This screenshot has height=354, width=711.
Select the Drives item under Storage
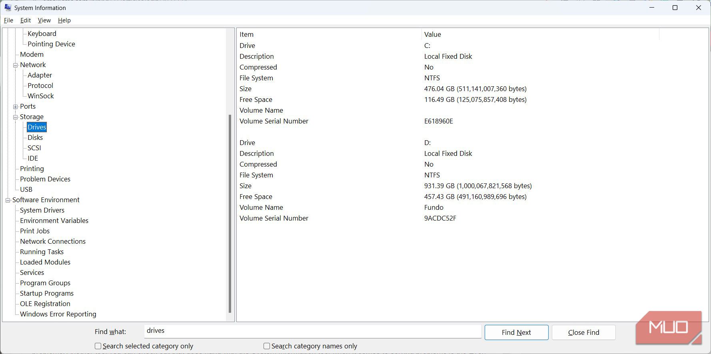coord(37,127)
